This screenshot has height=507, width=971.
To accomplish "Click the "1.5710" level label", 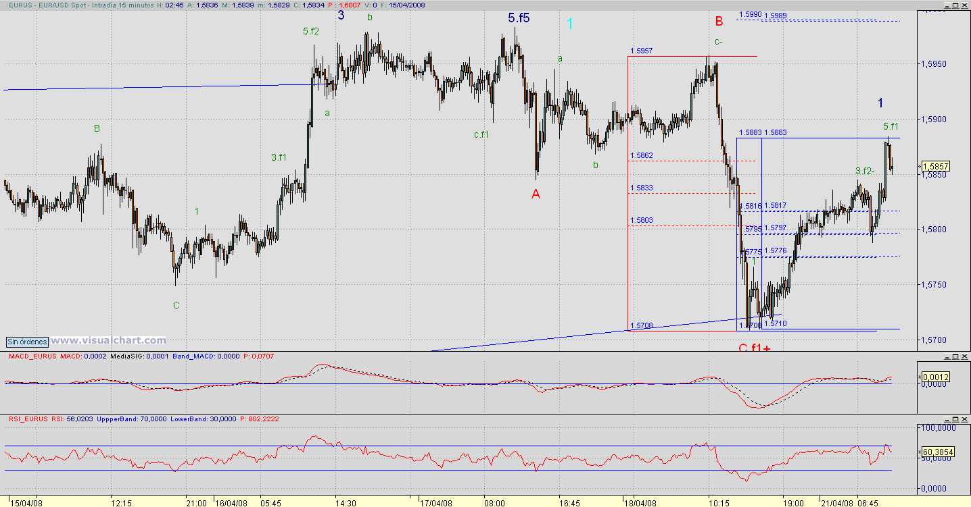I will coord(775,324).
